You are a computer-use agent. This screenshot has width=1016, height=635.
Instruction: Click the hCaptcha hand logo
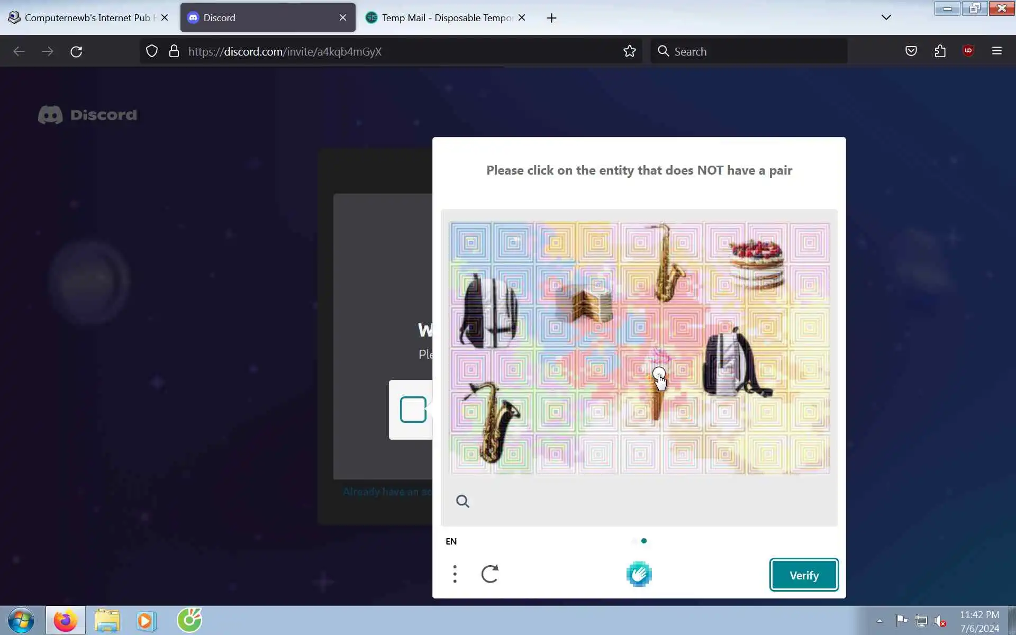639,574
